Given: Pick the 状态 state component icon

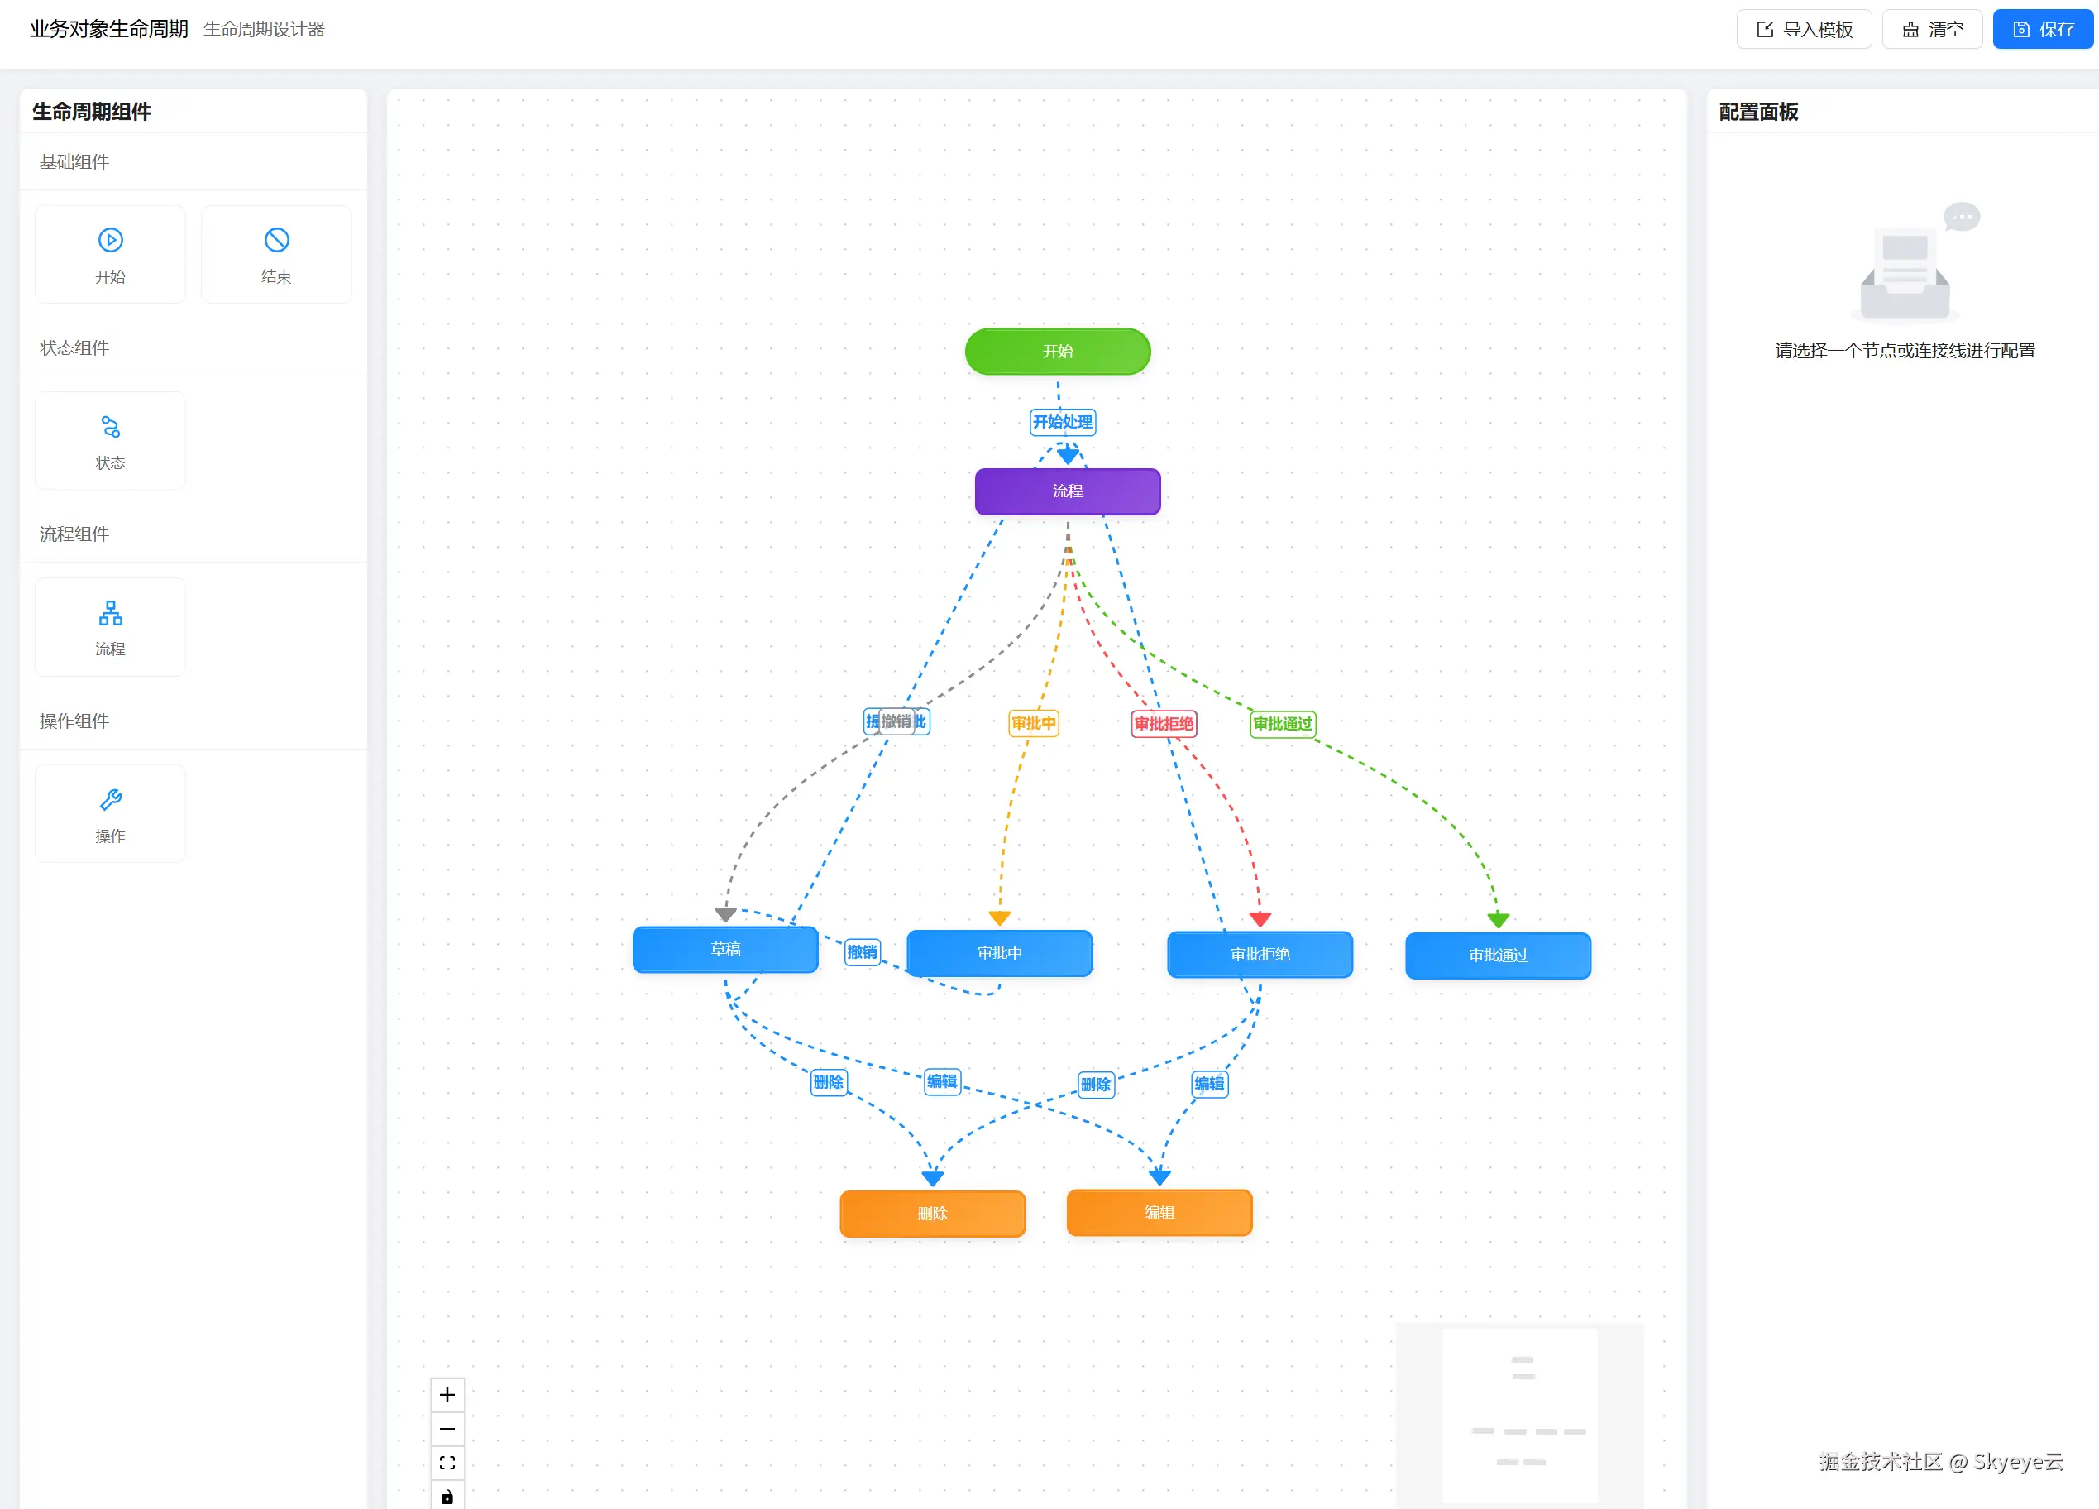Looking at the screenshot, I should (x=110, y=427).
